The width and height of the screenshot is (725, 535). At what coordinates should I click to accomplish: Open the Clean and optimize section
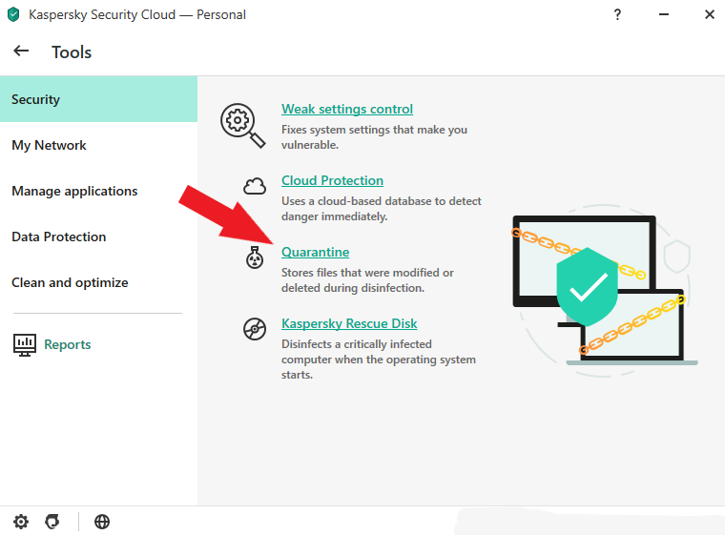98,282
